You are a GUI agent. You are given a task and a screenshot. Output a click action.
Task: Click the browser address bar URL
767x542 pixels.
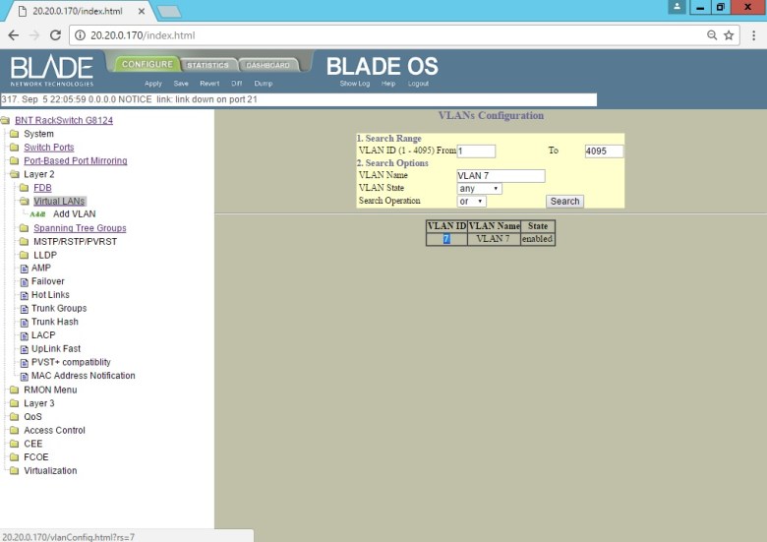(143, 35)
